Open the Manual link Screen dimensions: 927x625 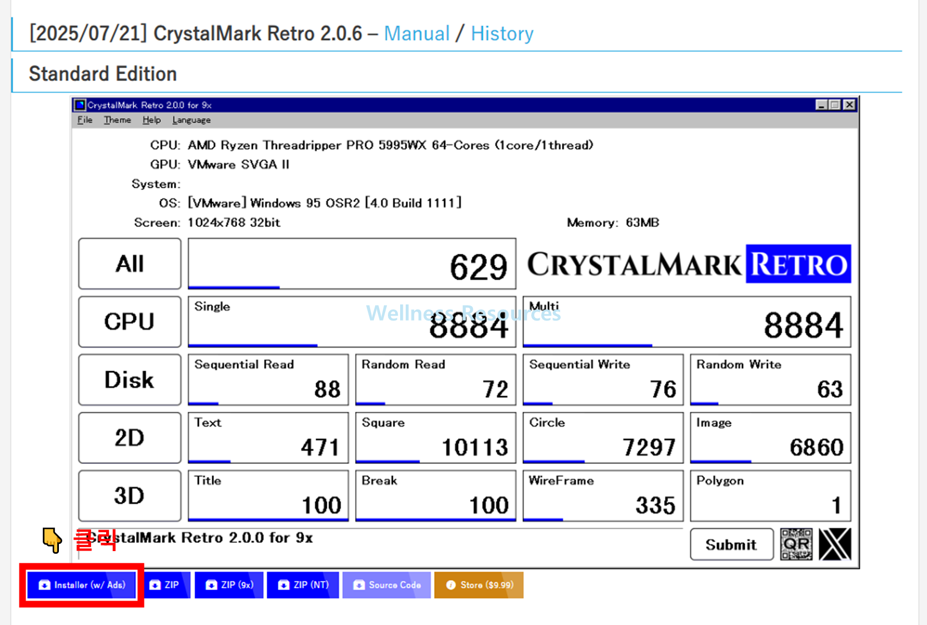tap(416, 33)
